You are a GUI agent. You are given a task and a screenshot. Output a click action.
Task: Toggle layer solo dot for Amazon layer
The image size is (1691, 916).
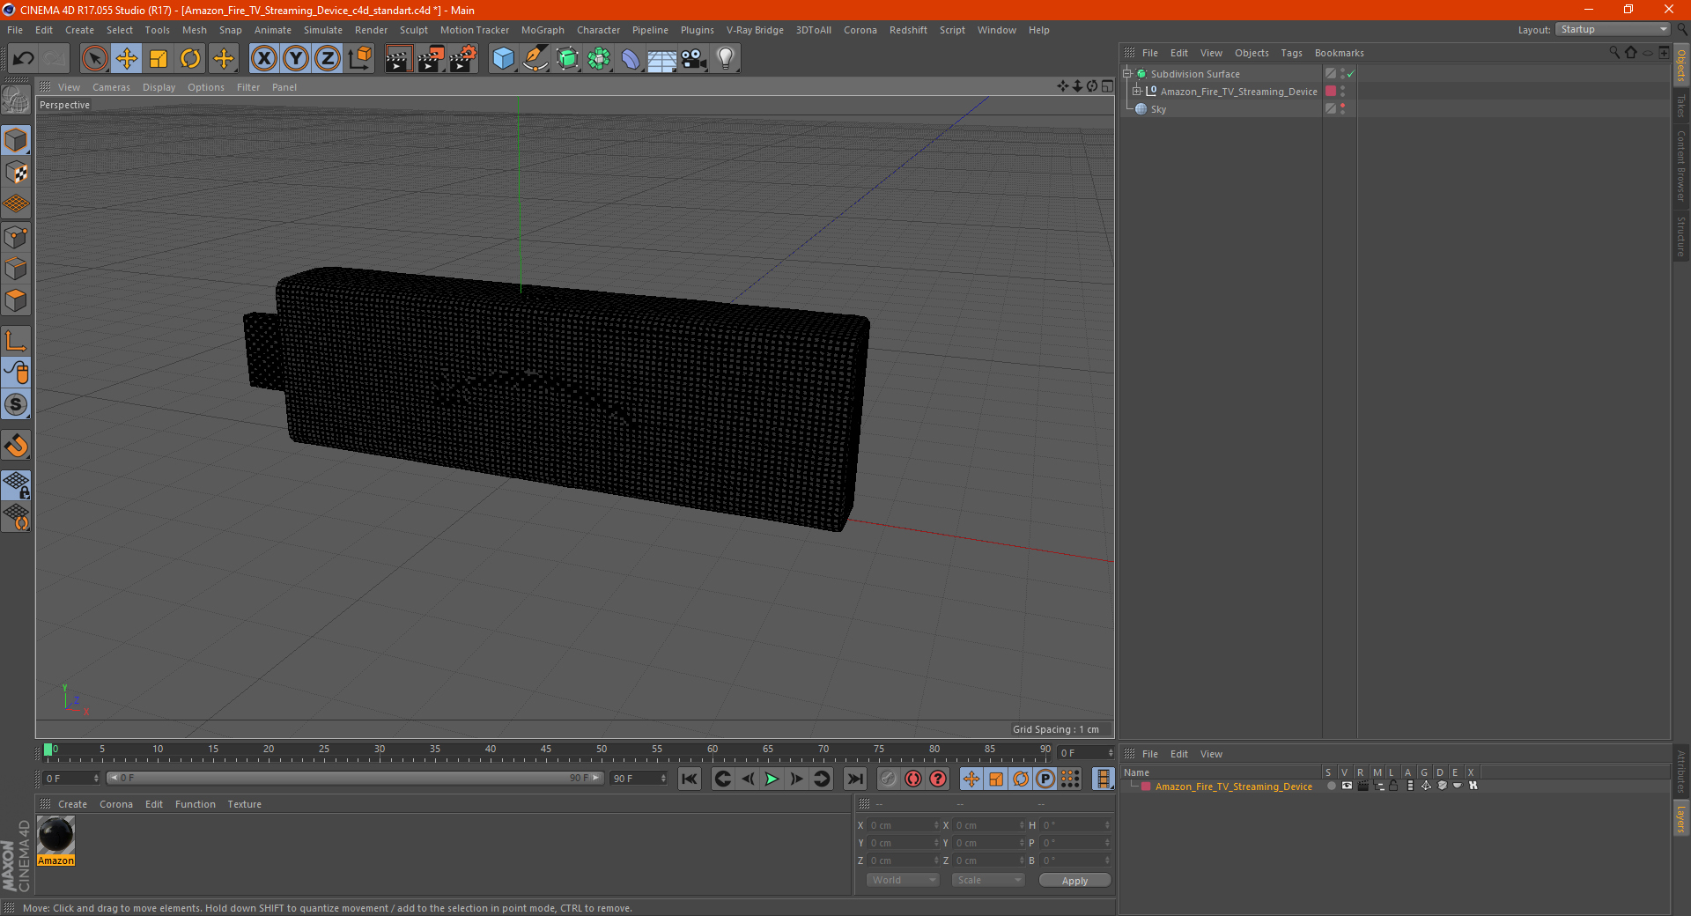[x=1331, y=787]
